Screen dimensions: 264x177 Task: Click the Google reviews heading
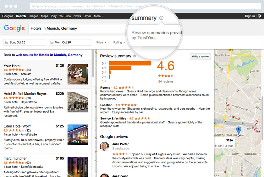(x=114, y=137)
